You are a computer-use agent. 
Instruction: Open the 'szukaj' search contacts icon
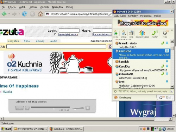(124, 34)
